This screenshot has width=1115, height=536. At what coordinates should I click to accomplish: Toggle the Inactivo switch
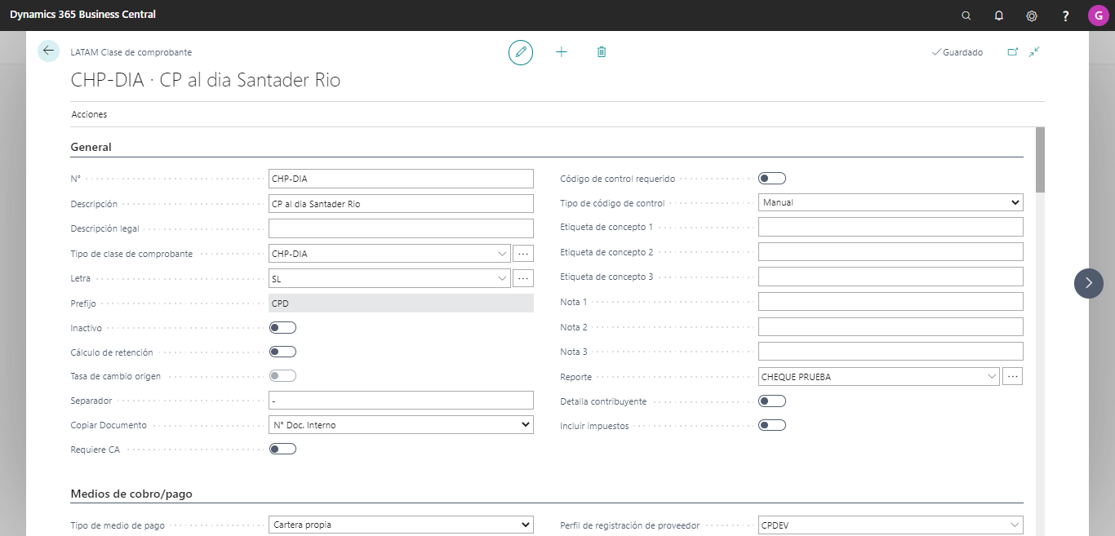282,328
